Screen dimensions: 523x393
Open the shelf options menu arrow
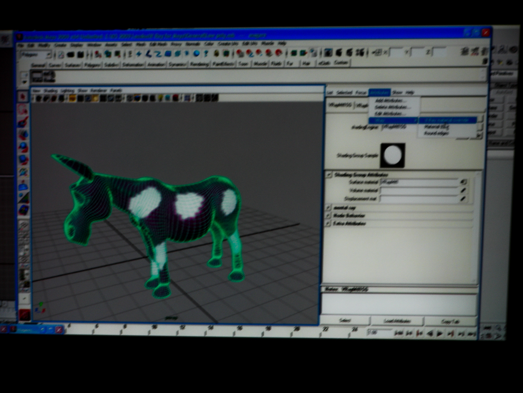tap(24, 82)
